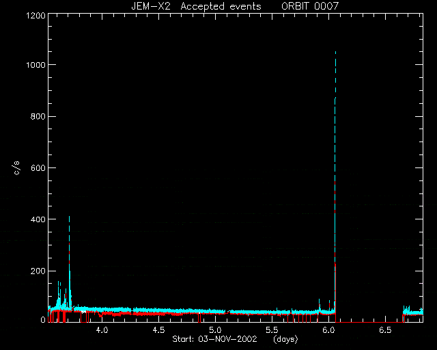Click the c/s y-axis label
The image size is (437, 350).
tap(16, 167)
